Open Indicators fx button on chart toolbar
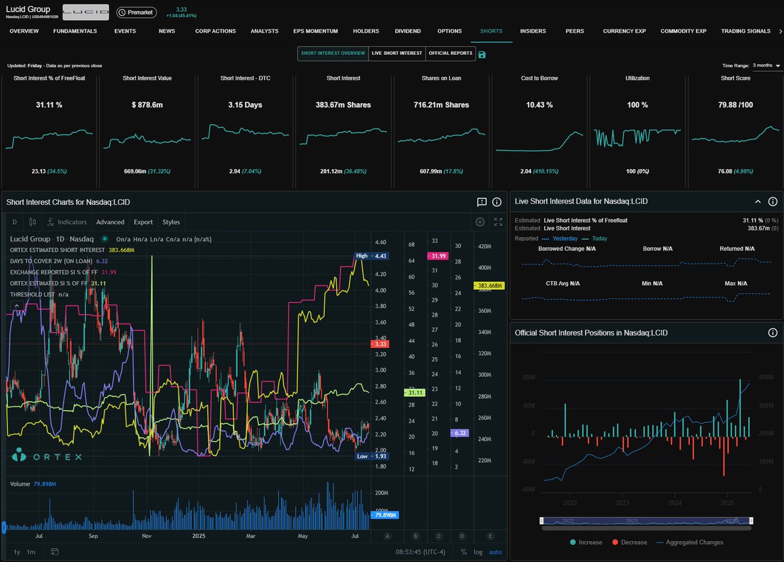The height and width of the screenshot is (562, 784). click(x=67, y=222)
